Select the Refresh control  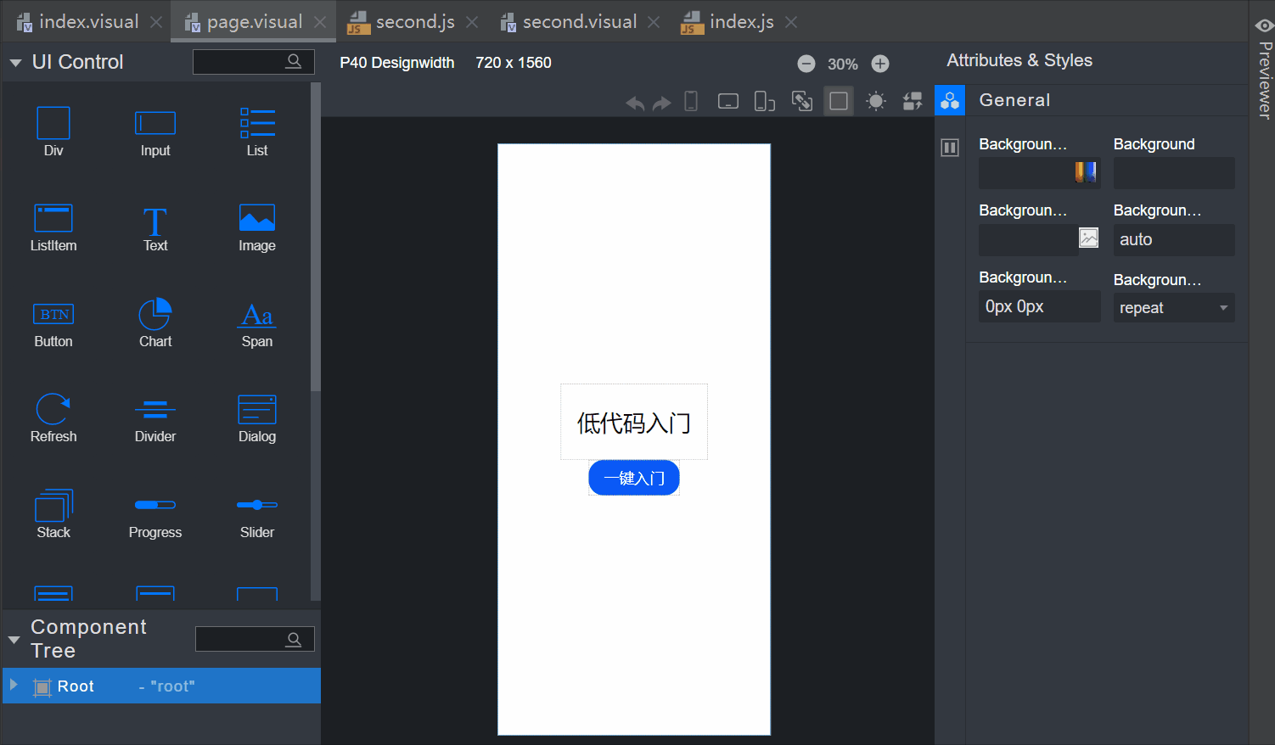click(53, 418)
